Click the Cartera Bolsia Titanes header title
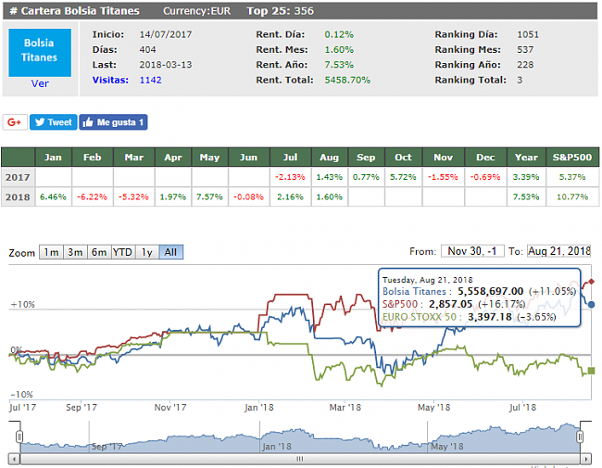The width and height of the screenshot is (602, 468). [74, 11]
